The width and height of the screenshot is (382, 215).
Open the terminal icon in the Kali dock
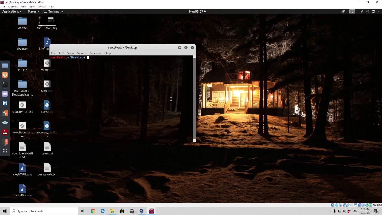point(5,85)
